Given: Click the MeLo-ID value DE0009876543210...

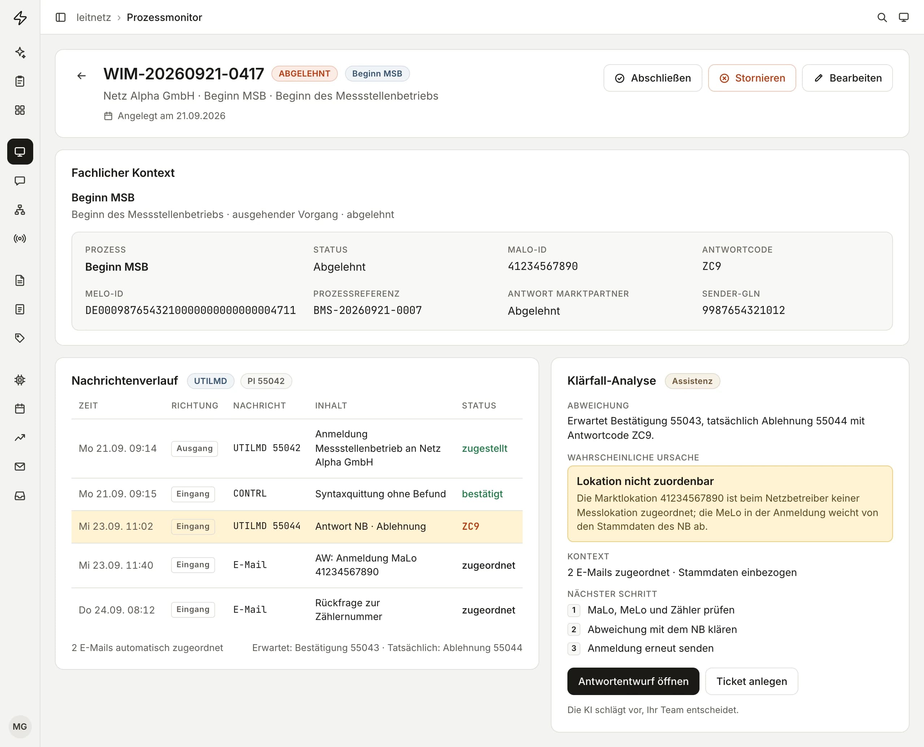Looking at the screenshot, I should click(x=190, y=310).
